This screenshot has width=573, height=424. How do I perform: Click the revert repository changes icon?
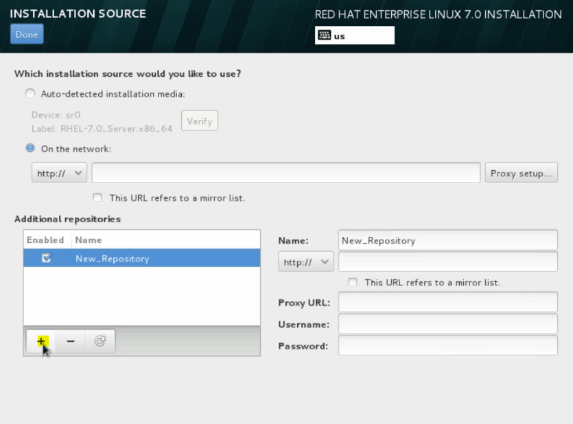(100, 341)
